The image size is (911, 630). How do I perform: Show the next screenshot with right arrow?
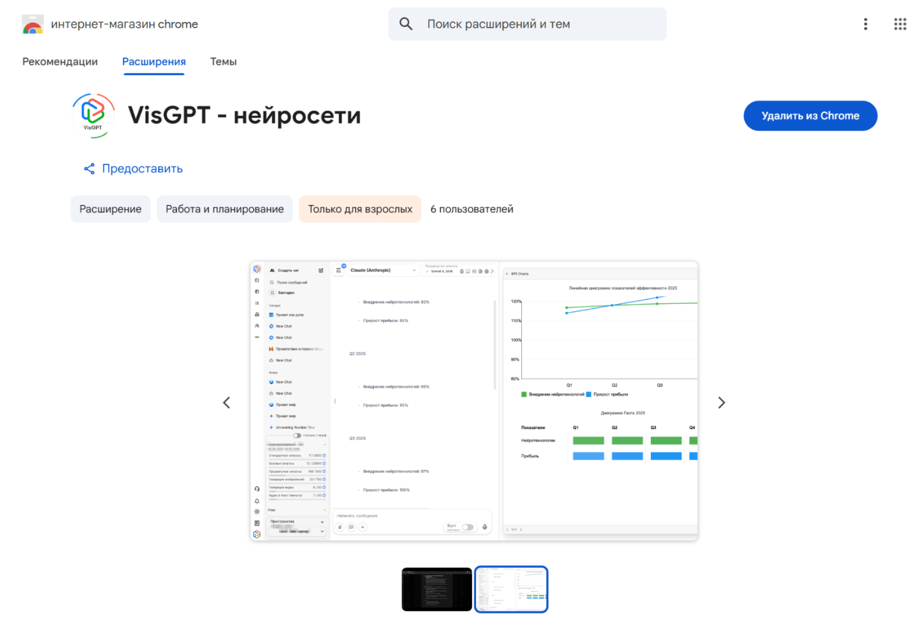pos(721,403)
